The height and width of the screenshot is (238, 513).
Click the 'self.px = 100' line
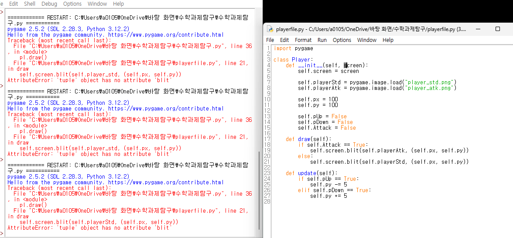coord(318,99)
